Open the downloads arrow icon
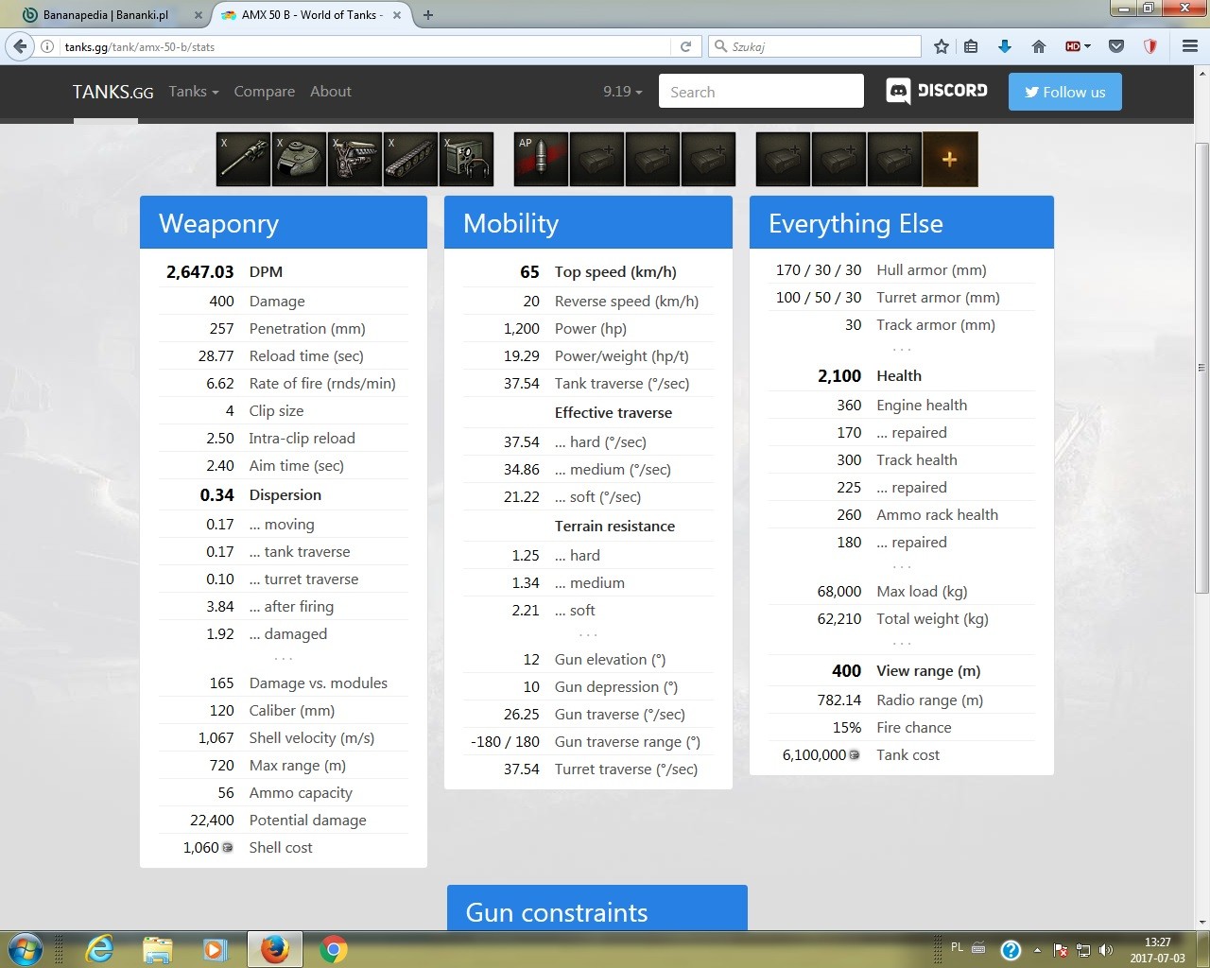The width and height of the screenshot is (1210, 968). tap(1004, 46)
